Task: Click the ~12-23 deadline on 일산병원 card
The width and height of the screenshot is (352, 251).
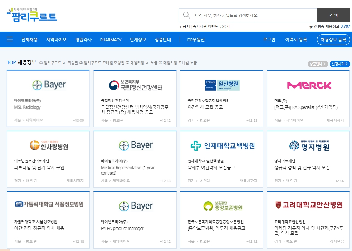Action: (251, 120)
